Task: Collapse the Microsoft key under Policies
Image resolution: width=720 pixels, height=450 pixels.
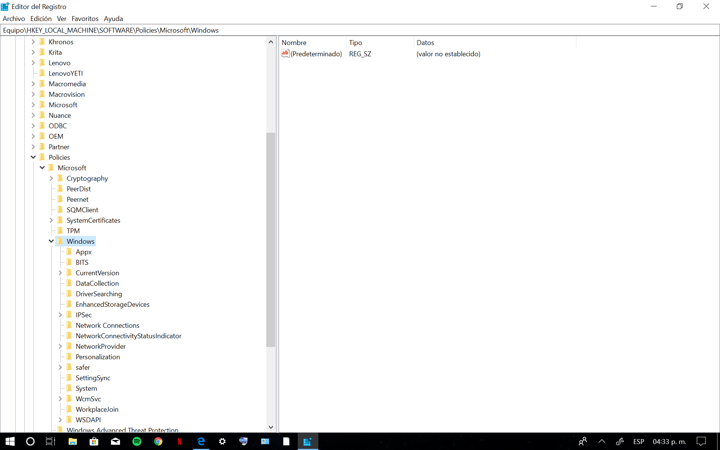Action: click(x=42, y=168)
